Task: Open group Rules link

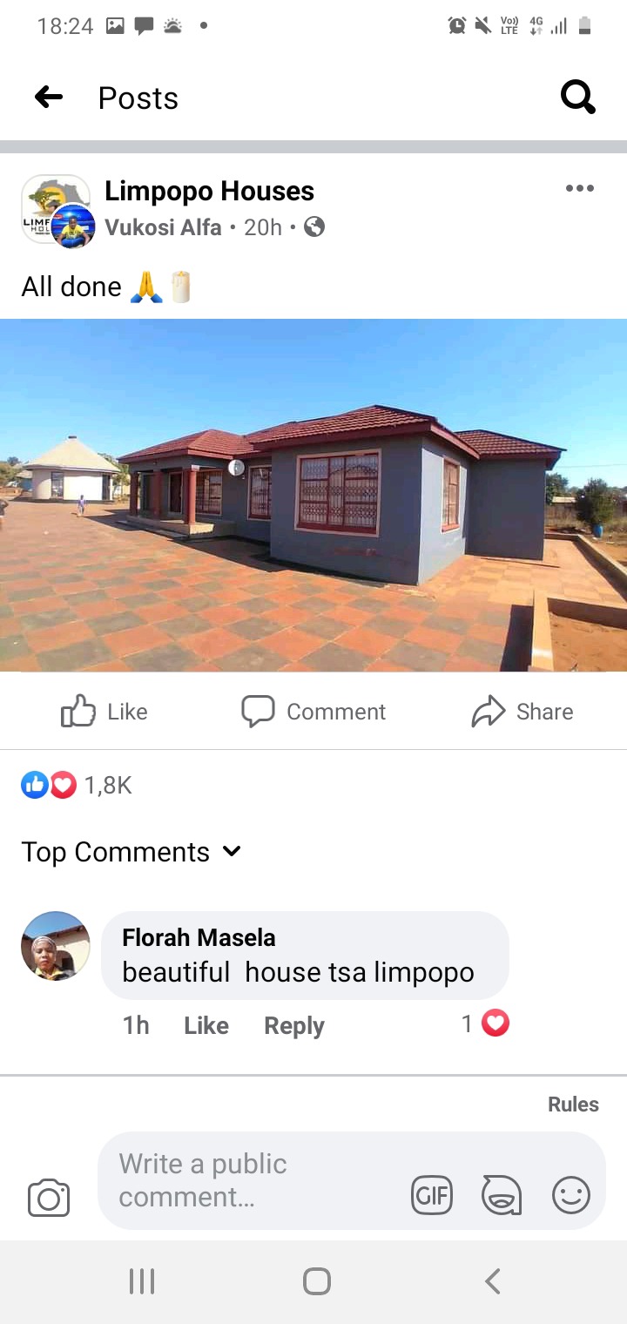Action: 573,1104
